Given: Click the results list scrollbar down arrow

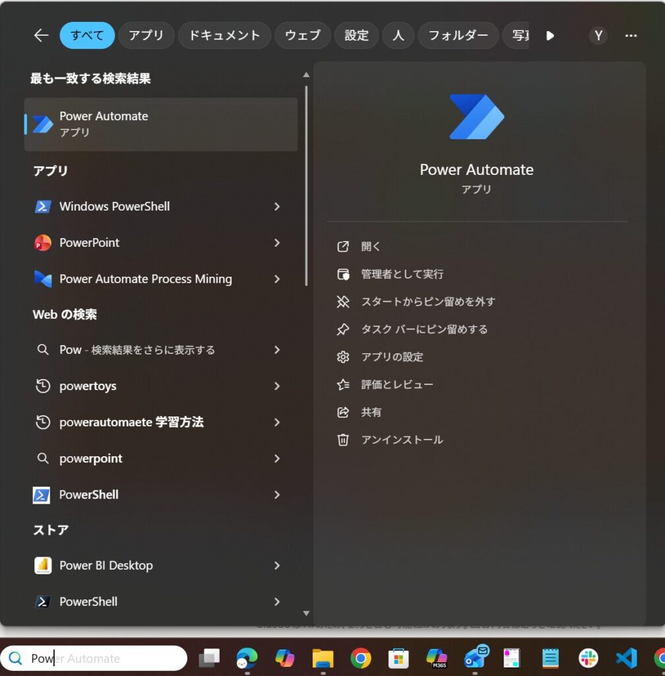Looking at the screenshot, I should click(x=305, y=613).
